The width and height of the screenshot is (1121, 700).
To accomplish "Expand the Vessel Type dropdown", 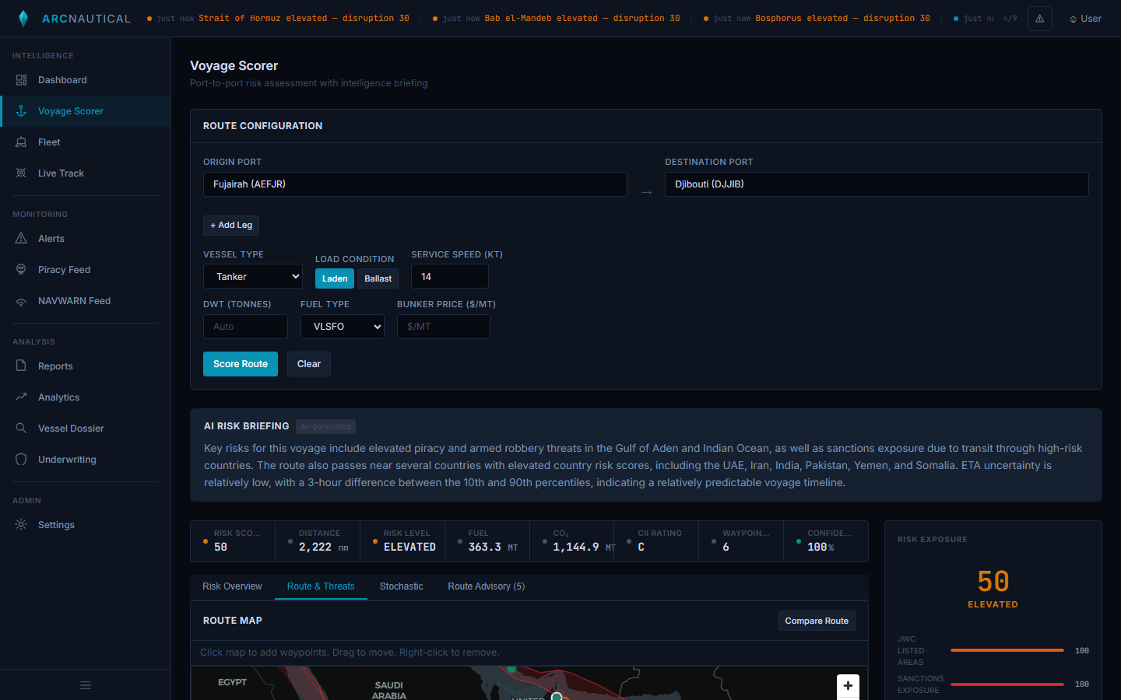I will coord(253,277).
